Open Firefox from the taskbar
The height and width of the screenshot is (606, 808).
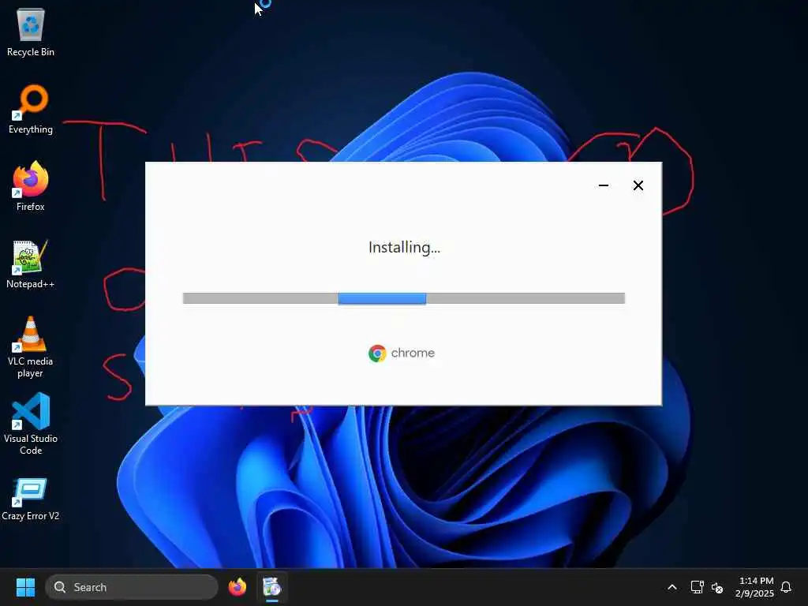[238, 587]
